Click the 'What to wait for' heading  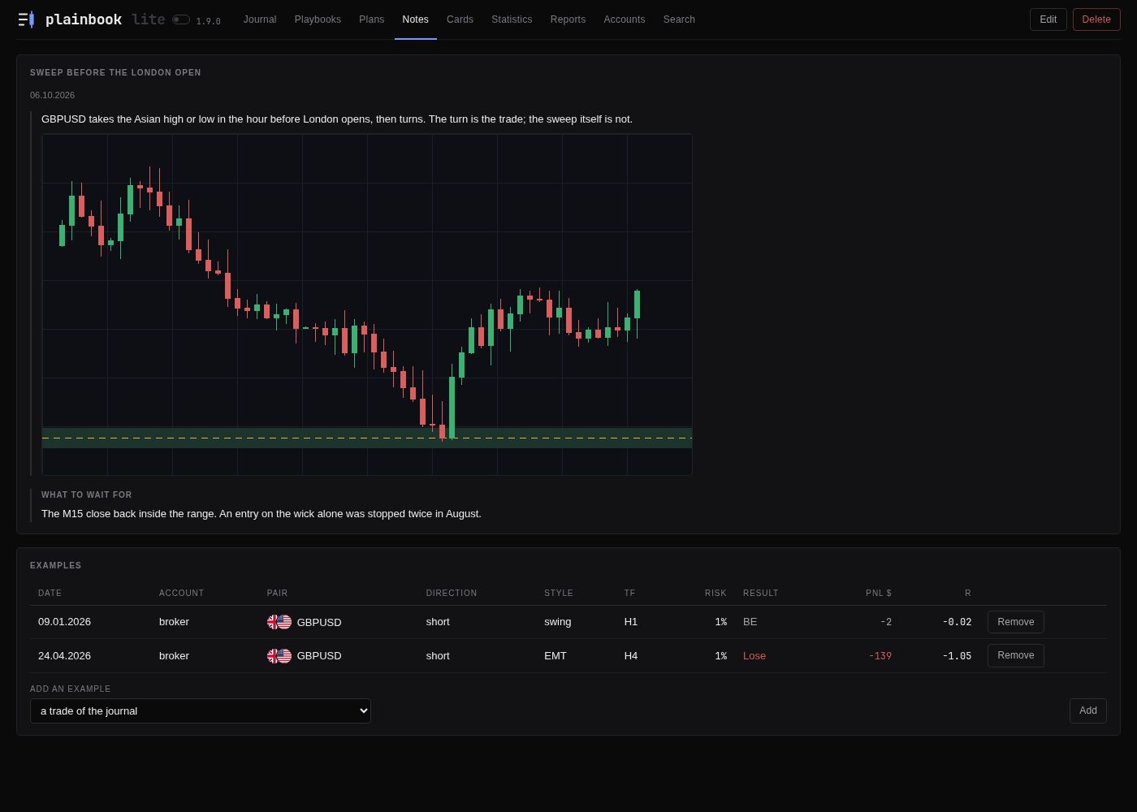click(87, 495)
